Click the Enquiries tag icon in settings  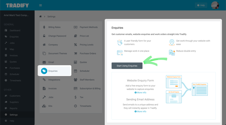tap(44, 71)
